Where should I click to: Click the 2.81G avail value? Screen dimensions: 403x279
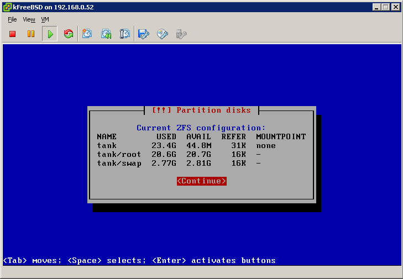tap(198, 164)
